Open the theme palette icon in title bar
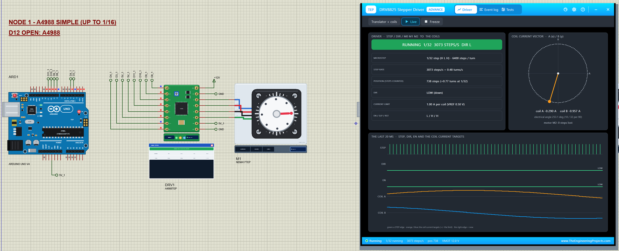Image resolution: width=619 pixels, height=251 pixels. (565, 10)
